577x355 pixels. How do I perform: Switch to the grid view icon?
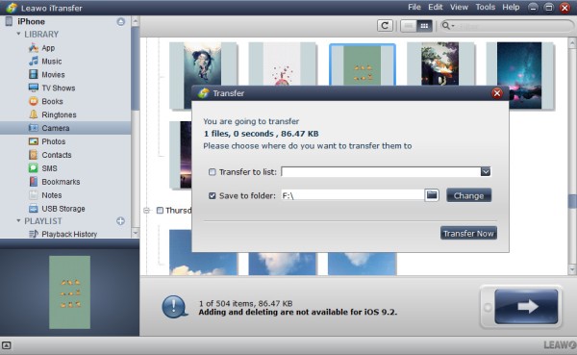[424, 26]
